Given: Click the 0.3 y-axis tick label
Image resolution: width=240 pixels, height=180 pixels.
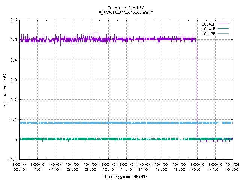Looking at the screenshot, I should (x=13, y=80).
